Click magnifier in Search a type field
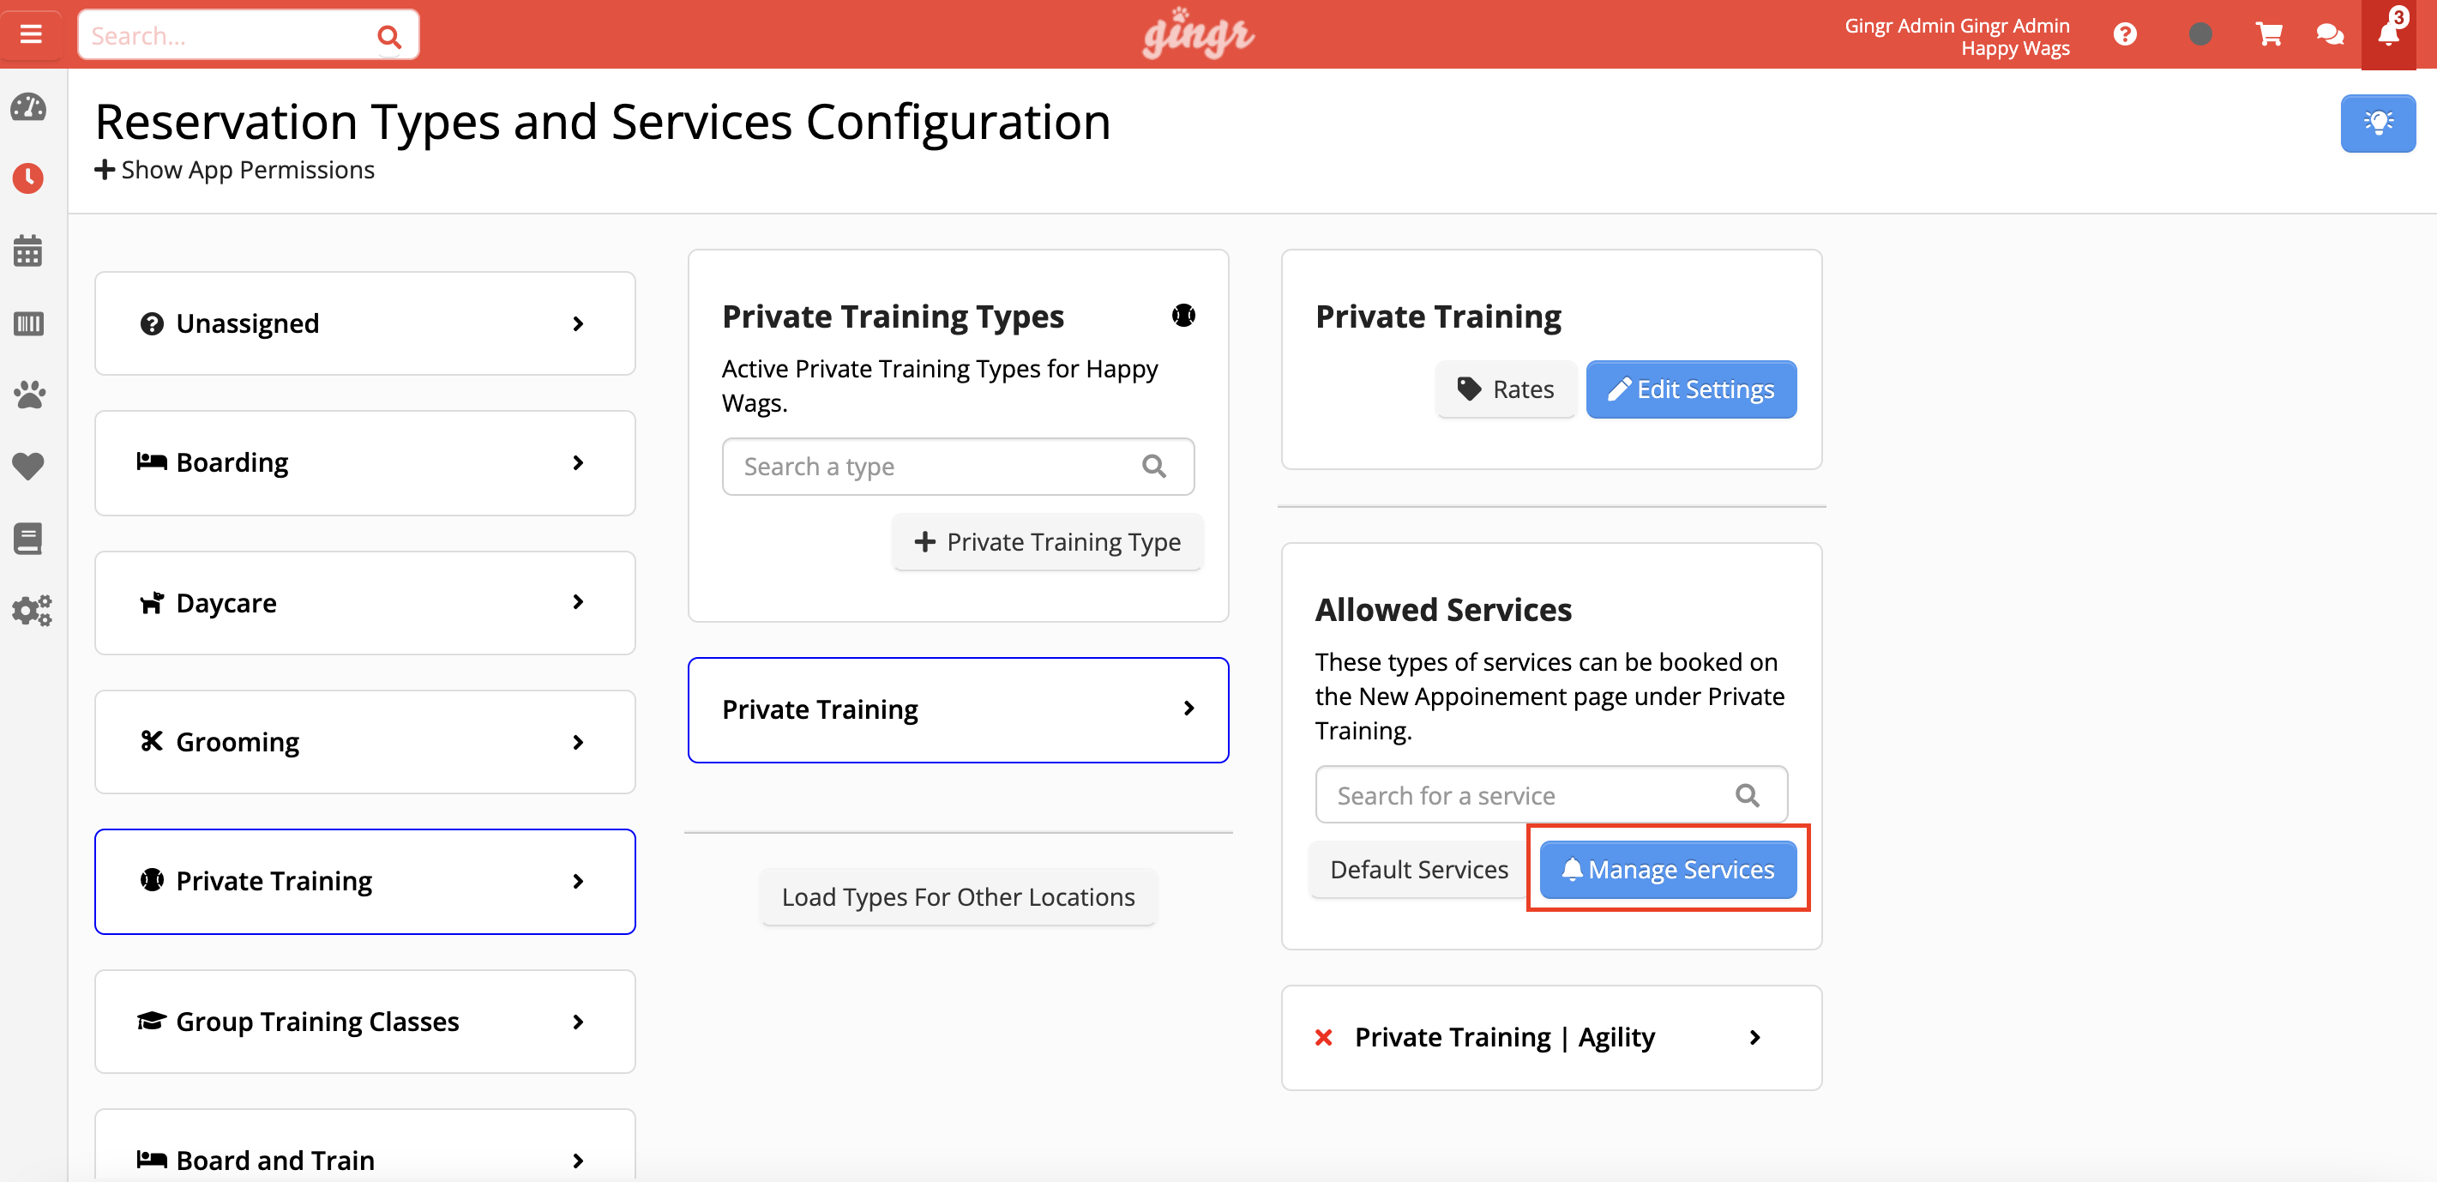 click(x=1154, y=466)
